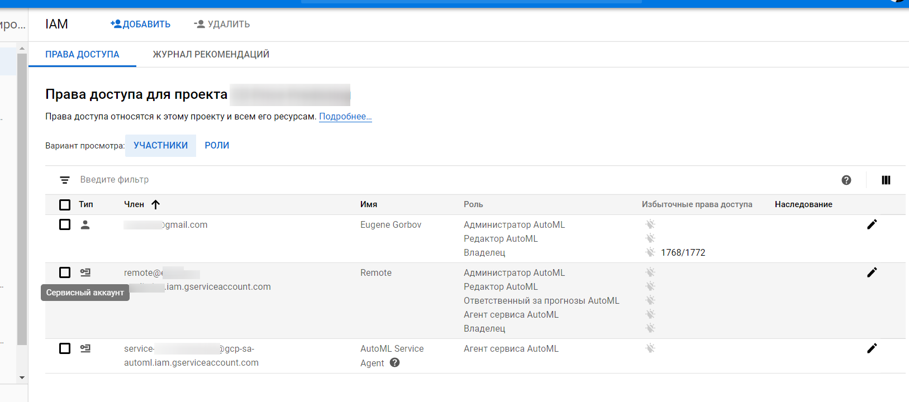The image size is (909, 402).
Task: Check the gmail.com member row checkbox
Action: pos(65,224)
